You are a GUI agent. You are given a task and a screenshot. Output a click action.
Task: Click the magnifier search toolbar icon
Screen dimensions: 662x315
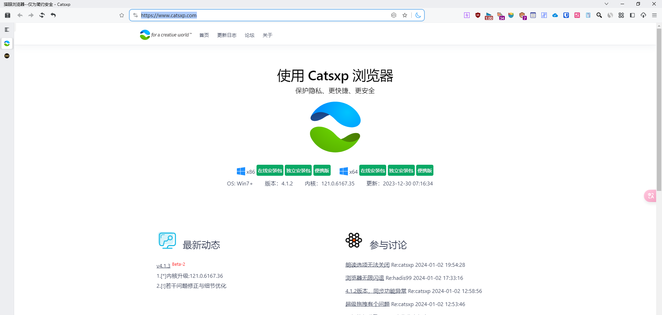[599, 15]
